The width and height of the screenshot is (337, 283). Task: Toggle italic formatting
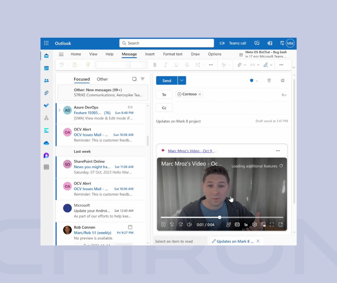[x=165, y=65]
